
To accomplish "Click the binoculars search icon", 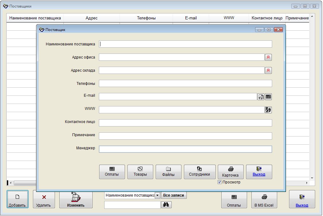I will tap(166, 204).
